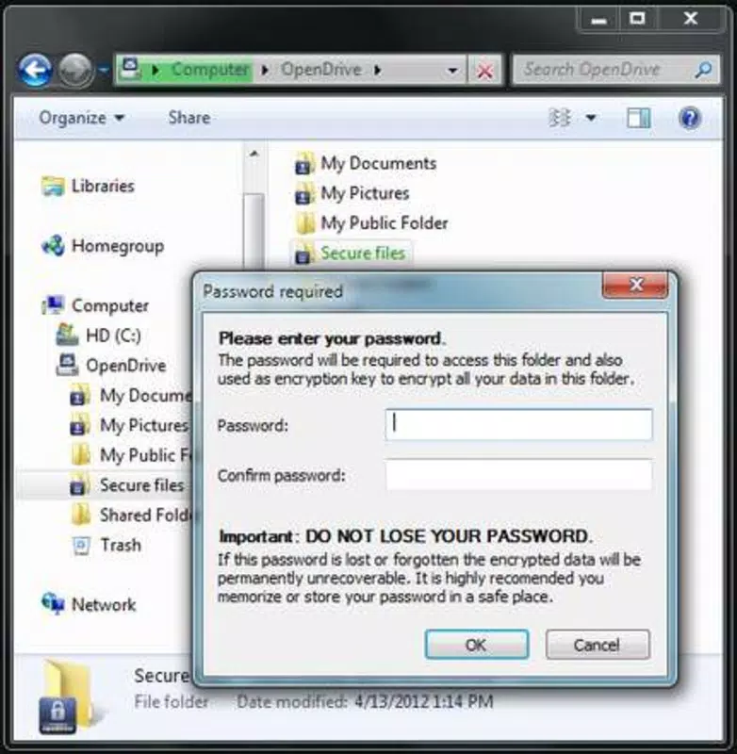Click Cancel in the Password required dialog
The height and width of the screenshot is (754, 737).
(598, 645)
